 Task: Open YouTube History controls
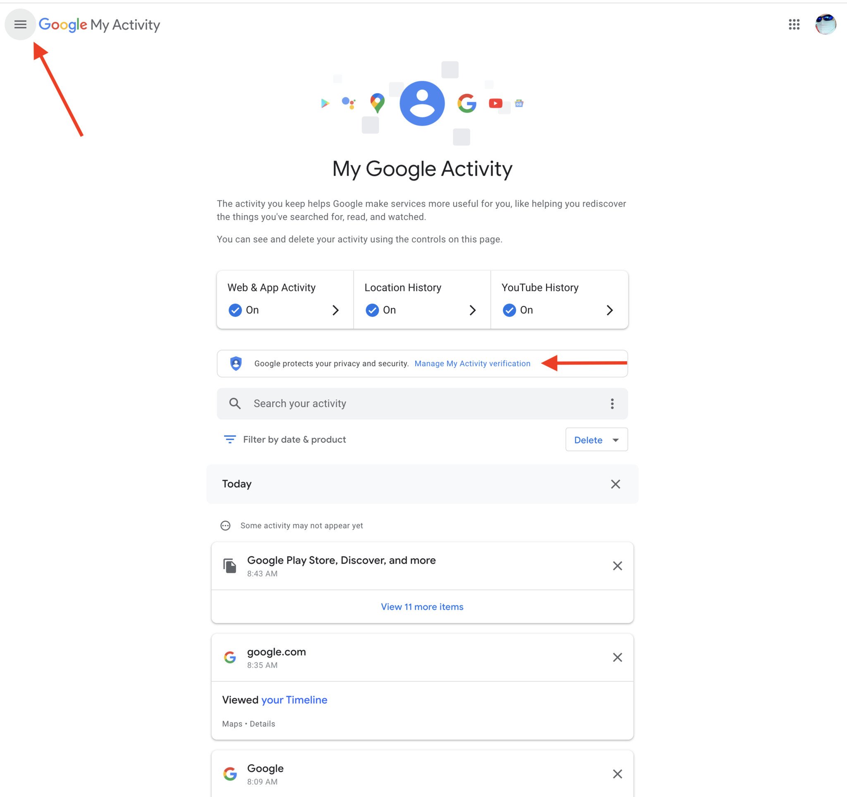pos(560,299)
